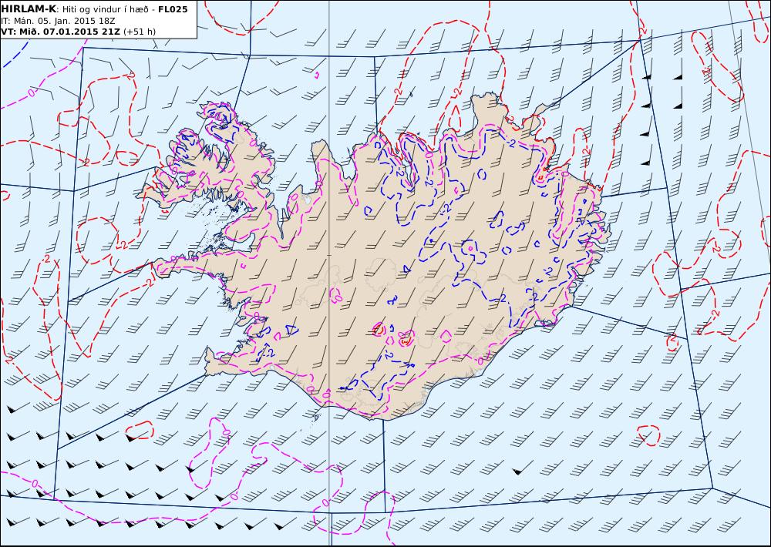Click the HIRLAM-K model name in title
The image size is (771, 547).
[x=29, y=9]
